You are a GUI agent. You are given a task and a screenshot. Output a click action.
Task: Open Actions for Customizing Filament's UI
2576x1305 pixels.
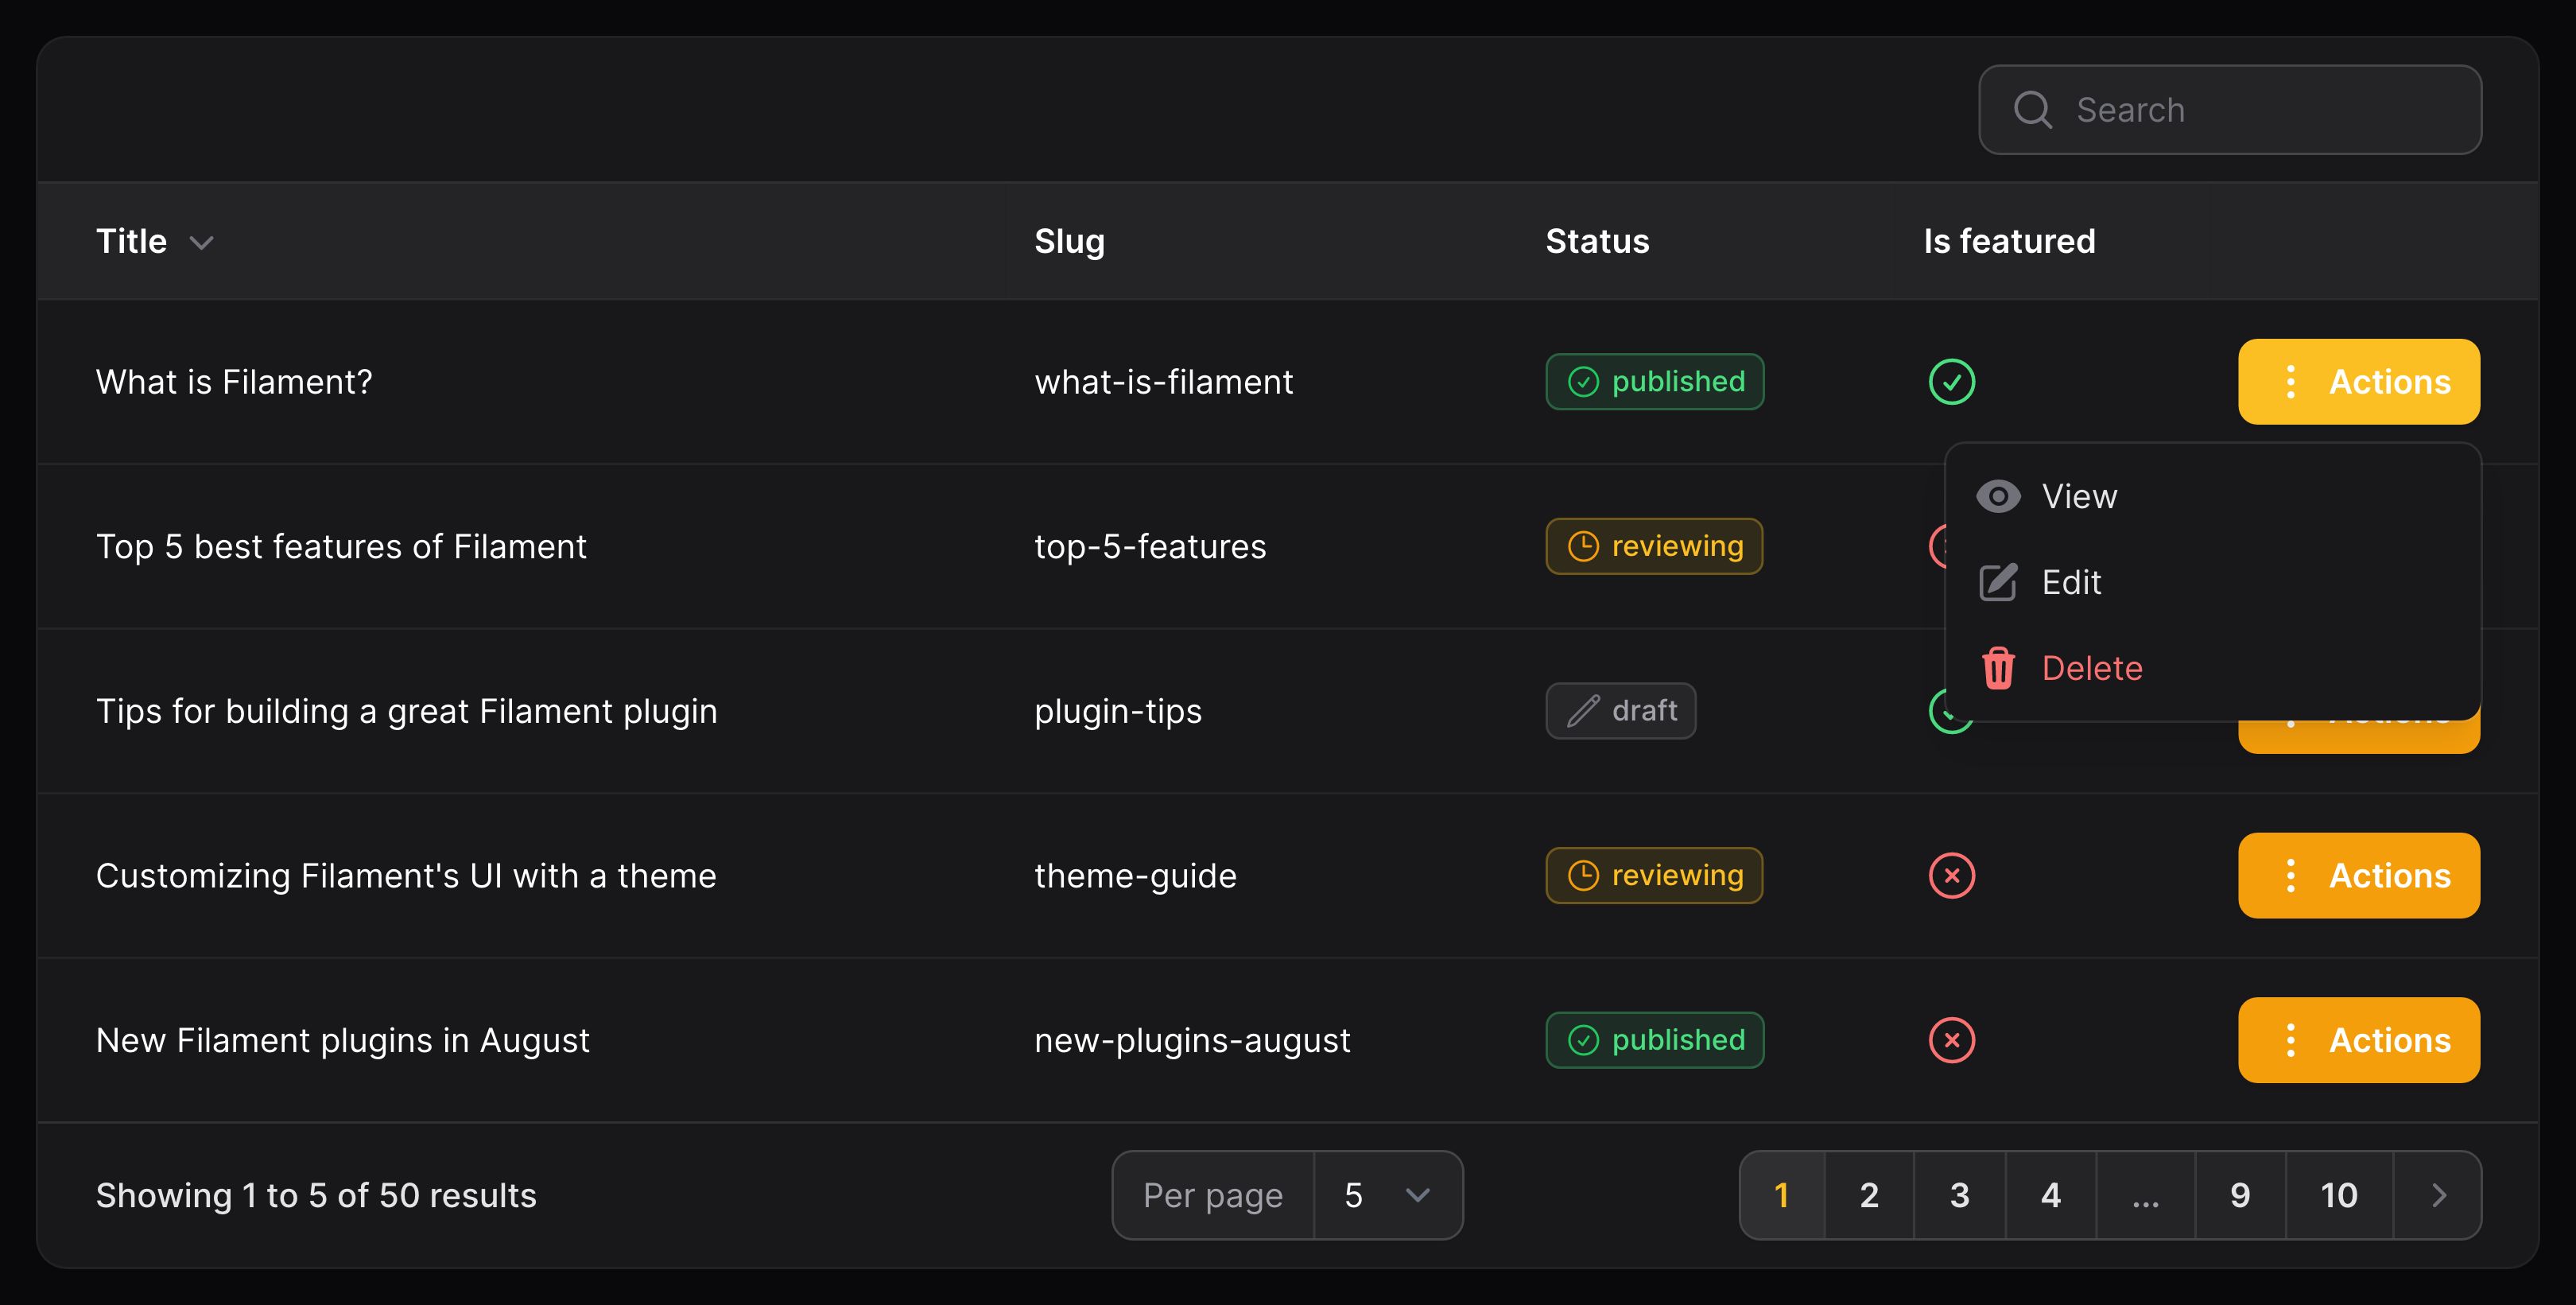click(x=2358, y=876)
